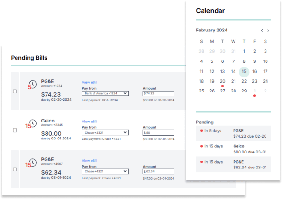The image size is (282, 199).
Task: Check the PG&E $62.34 bill checkbox
Action: pyautogui.click(x=15, y=169)
